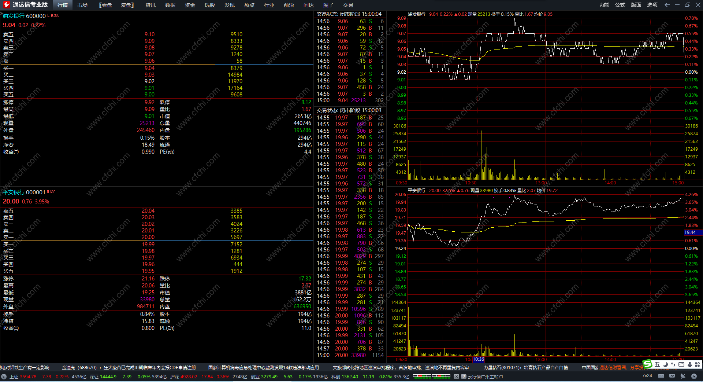Toggle Sogou Wubi 五 input mode

pos(657,364)
